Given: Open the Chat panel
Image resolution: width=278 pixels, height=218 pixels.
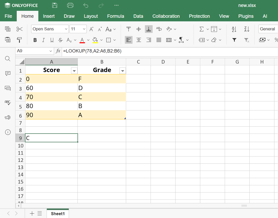Looking at the screenshot, I should coord(8,88).
